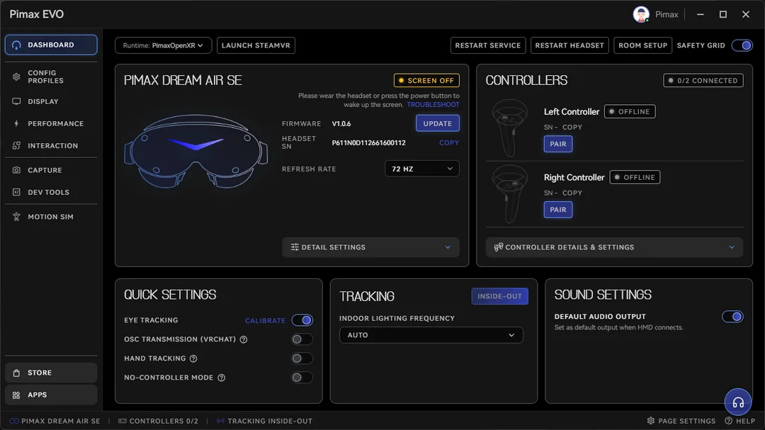Click the status bar tracking signal icon
This screenshot has height=430, width=765.
pyautogui.click(x=220, y=421)
